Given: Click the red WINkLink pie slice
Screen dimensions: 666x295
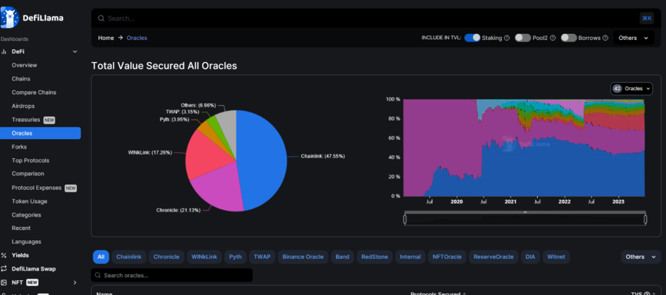Looking at the screenshot, I should [208, 155].
